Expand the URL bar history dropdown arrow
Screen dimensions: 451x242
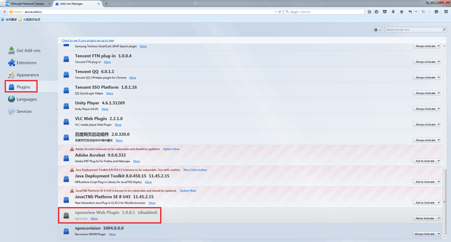click(276, 12)
